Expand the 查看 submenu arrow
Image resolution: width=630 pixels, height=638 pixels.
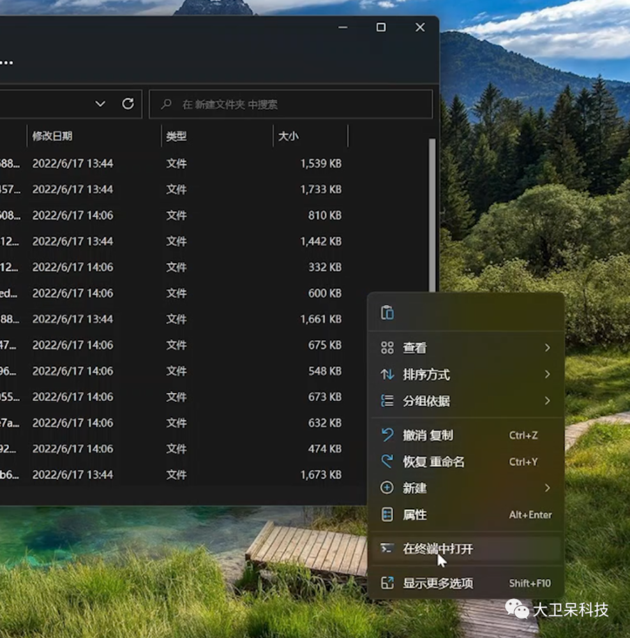click(x=547, y=348)
